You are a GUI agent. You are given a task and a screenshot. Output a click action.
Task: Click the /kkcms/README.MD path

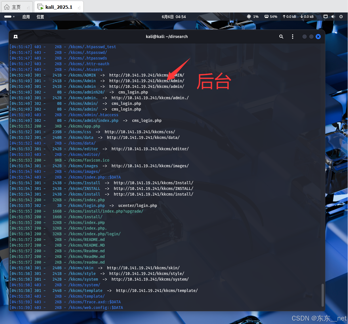[x=87, y=245]
